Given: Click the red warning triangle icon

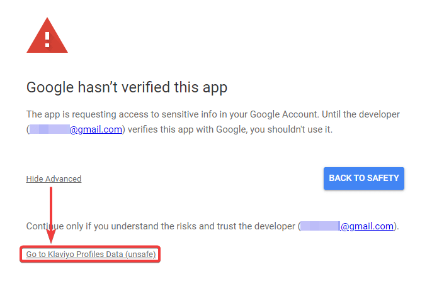Looking at the screenshot, I should [47, 35].
